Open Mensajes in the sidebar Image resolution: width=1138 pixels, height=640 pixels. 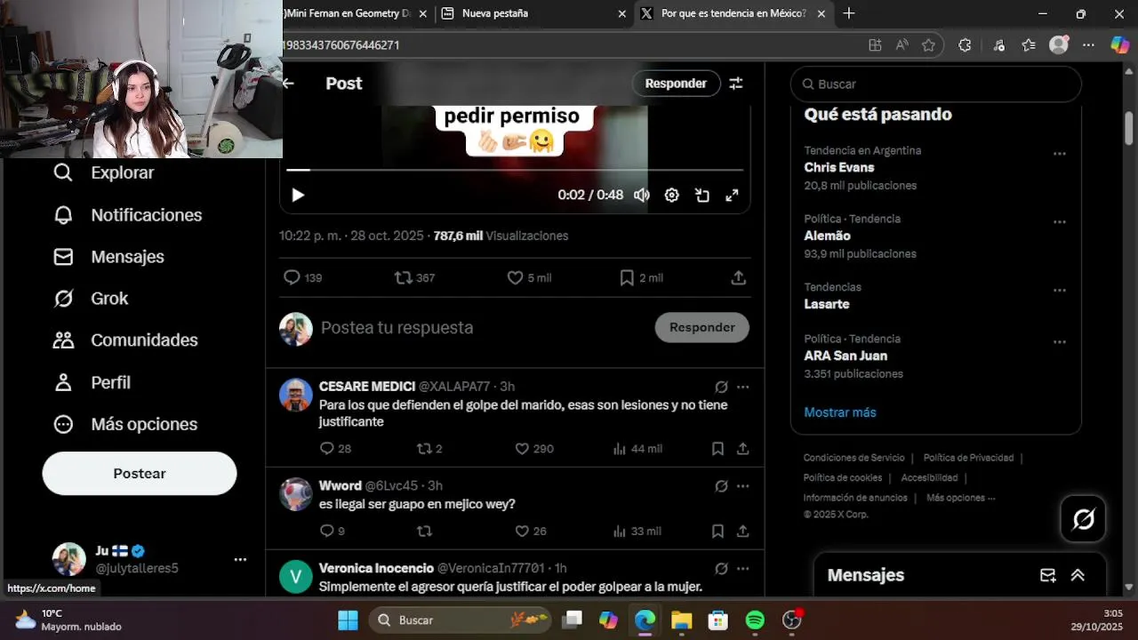tap(108, 257)
